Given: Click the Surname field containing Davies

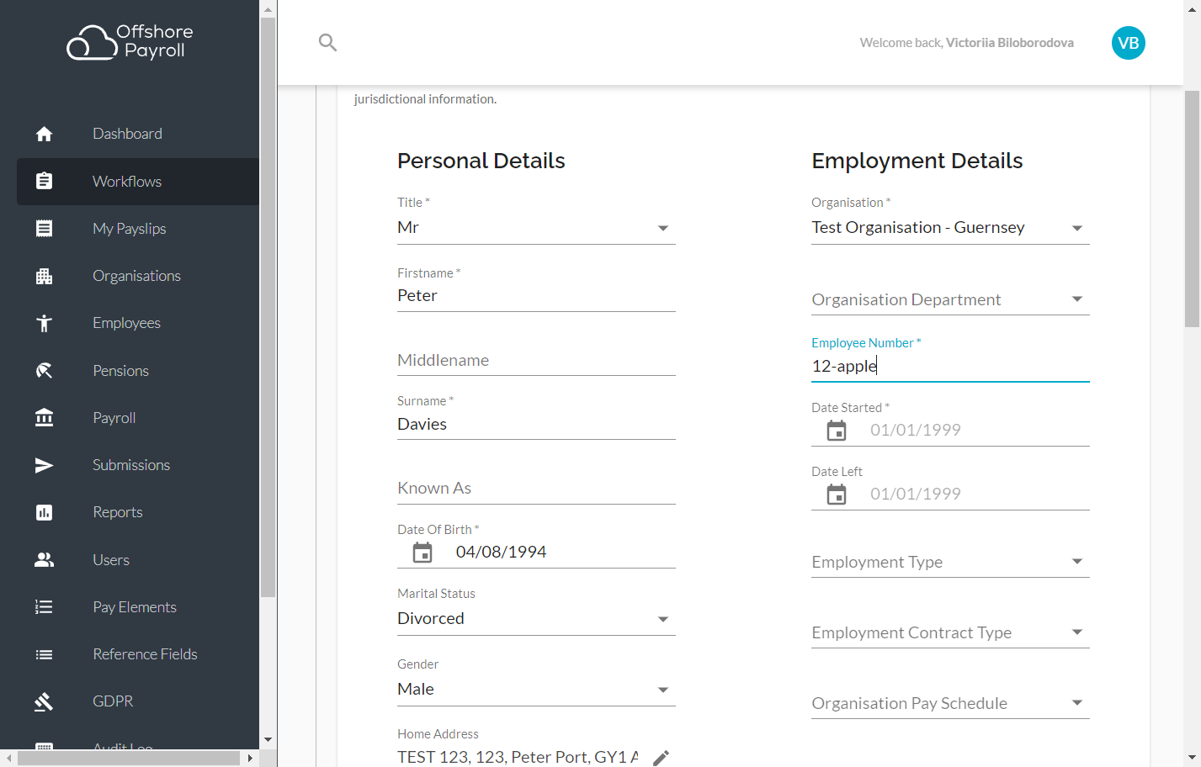Looking at the screenshot, I should pos(536,425).
